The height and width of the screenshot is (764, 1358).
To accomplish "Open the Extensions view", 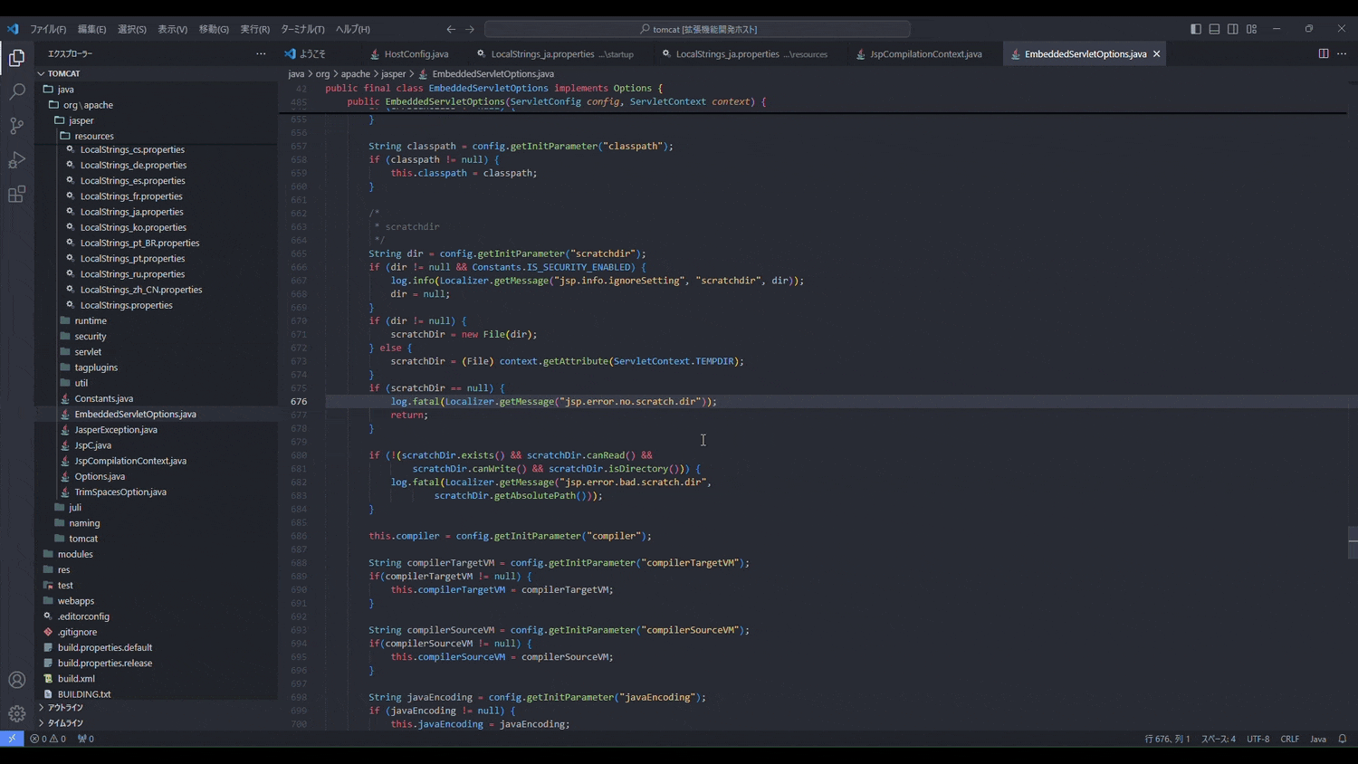I will (16, 194).
